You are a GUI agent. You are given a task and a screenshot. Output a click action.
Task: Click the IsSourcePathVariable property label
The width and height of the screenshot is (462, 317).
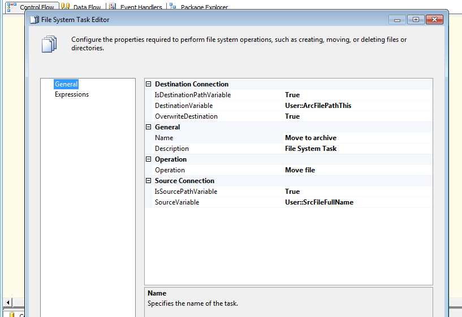(186, 192)
